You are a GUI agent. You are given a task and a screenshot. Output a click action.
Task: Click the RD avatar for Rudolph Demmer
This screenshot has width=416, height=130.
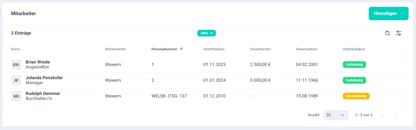pos(16,96)
